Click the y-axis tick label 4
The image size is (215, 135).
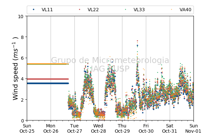point(22,79)
